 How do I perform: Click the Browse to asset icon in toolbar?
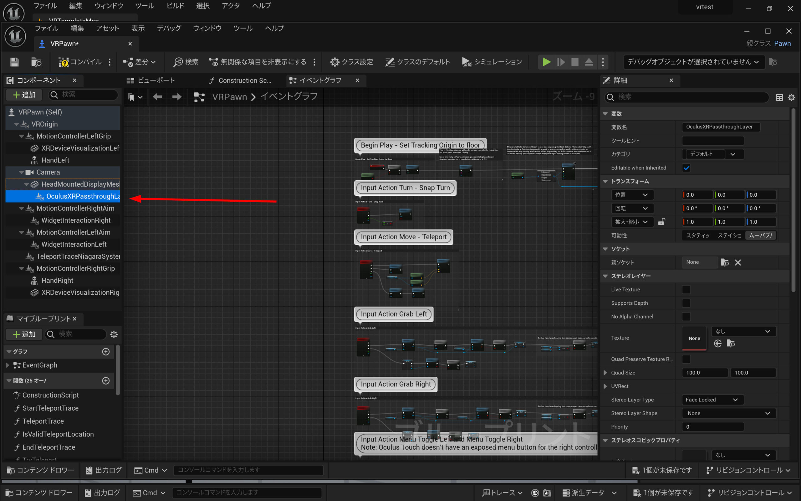36,62
